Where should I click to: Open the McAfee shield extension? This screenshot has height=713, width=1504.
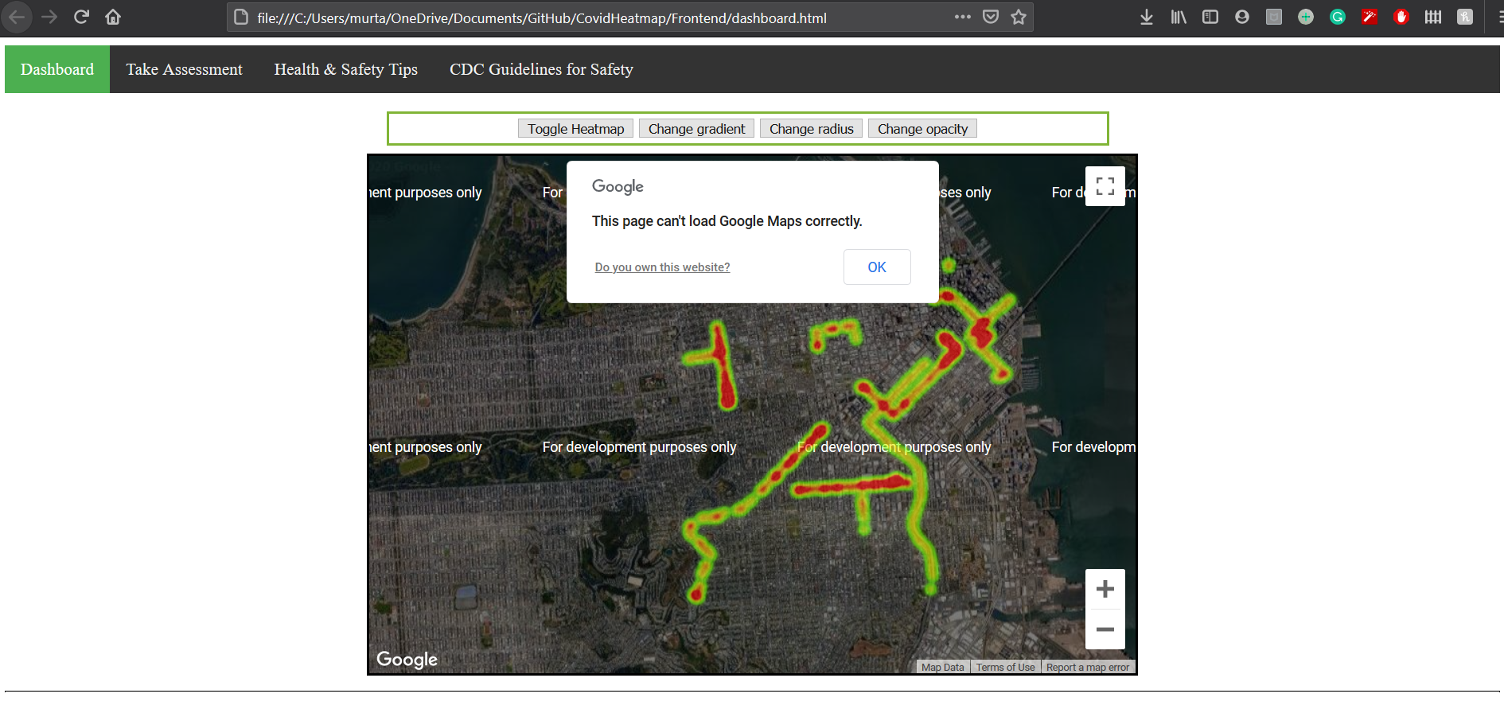click(x=1274, y=17)
